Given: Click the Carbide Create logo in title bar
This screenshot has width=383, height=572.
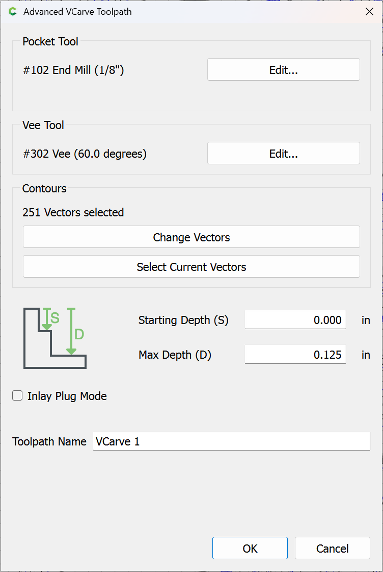Looking at the screenshot, I should 13,12.
